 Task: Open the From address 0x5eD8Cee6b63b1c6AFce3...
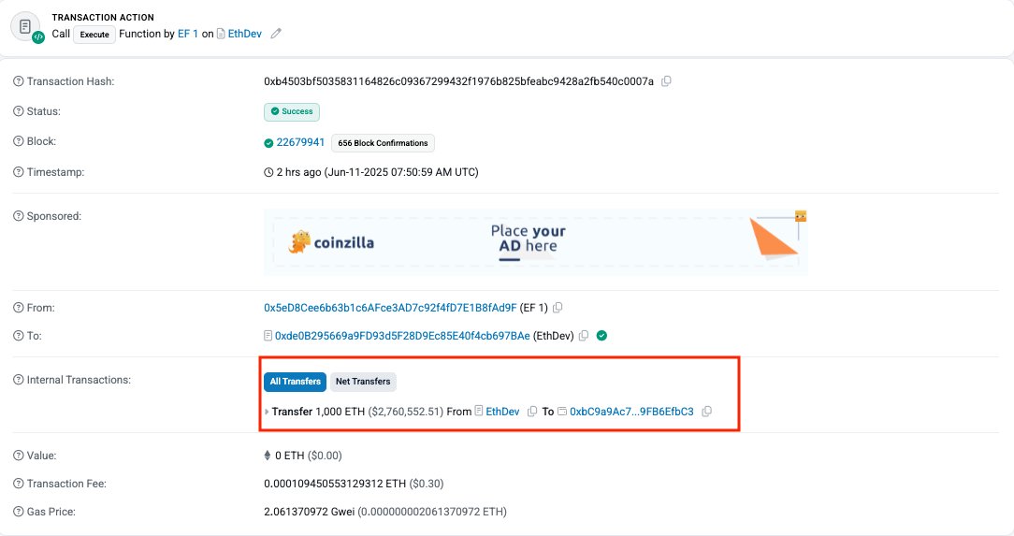click(390, 308)
